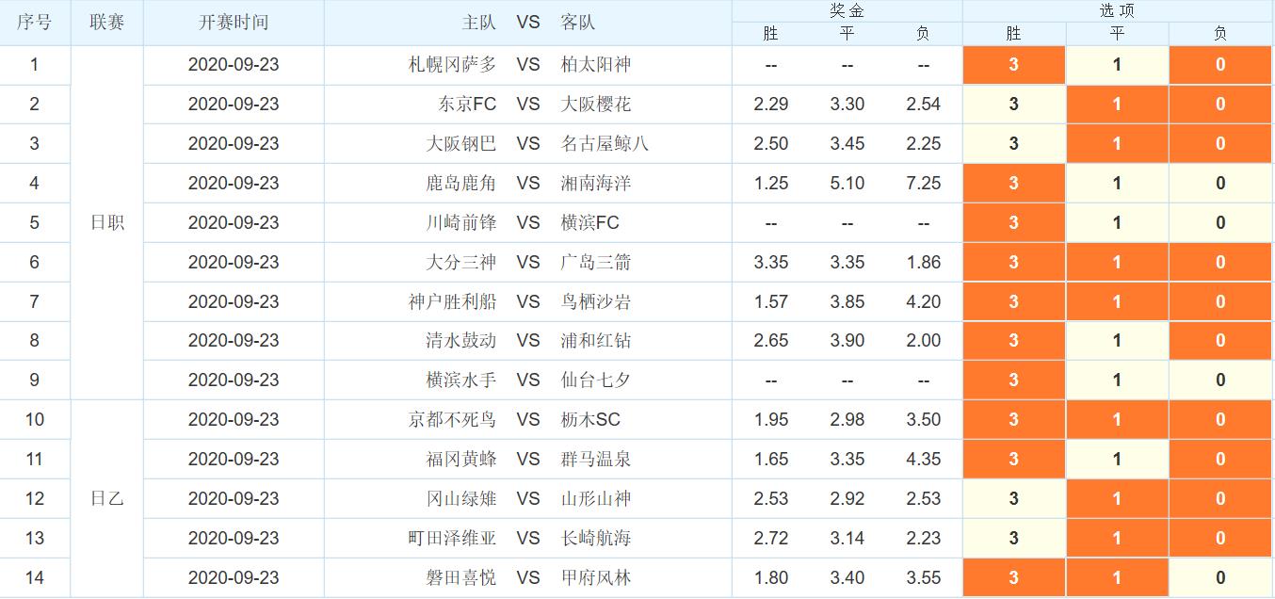
Task: Click the 开赛时间 column header
Action: (x=234, y=23)
